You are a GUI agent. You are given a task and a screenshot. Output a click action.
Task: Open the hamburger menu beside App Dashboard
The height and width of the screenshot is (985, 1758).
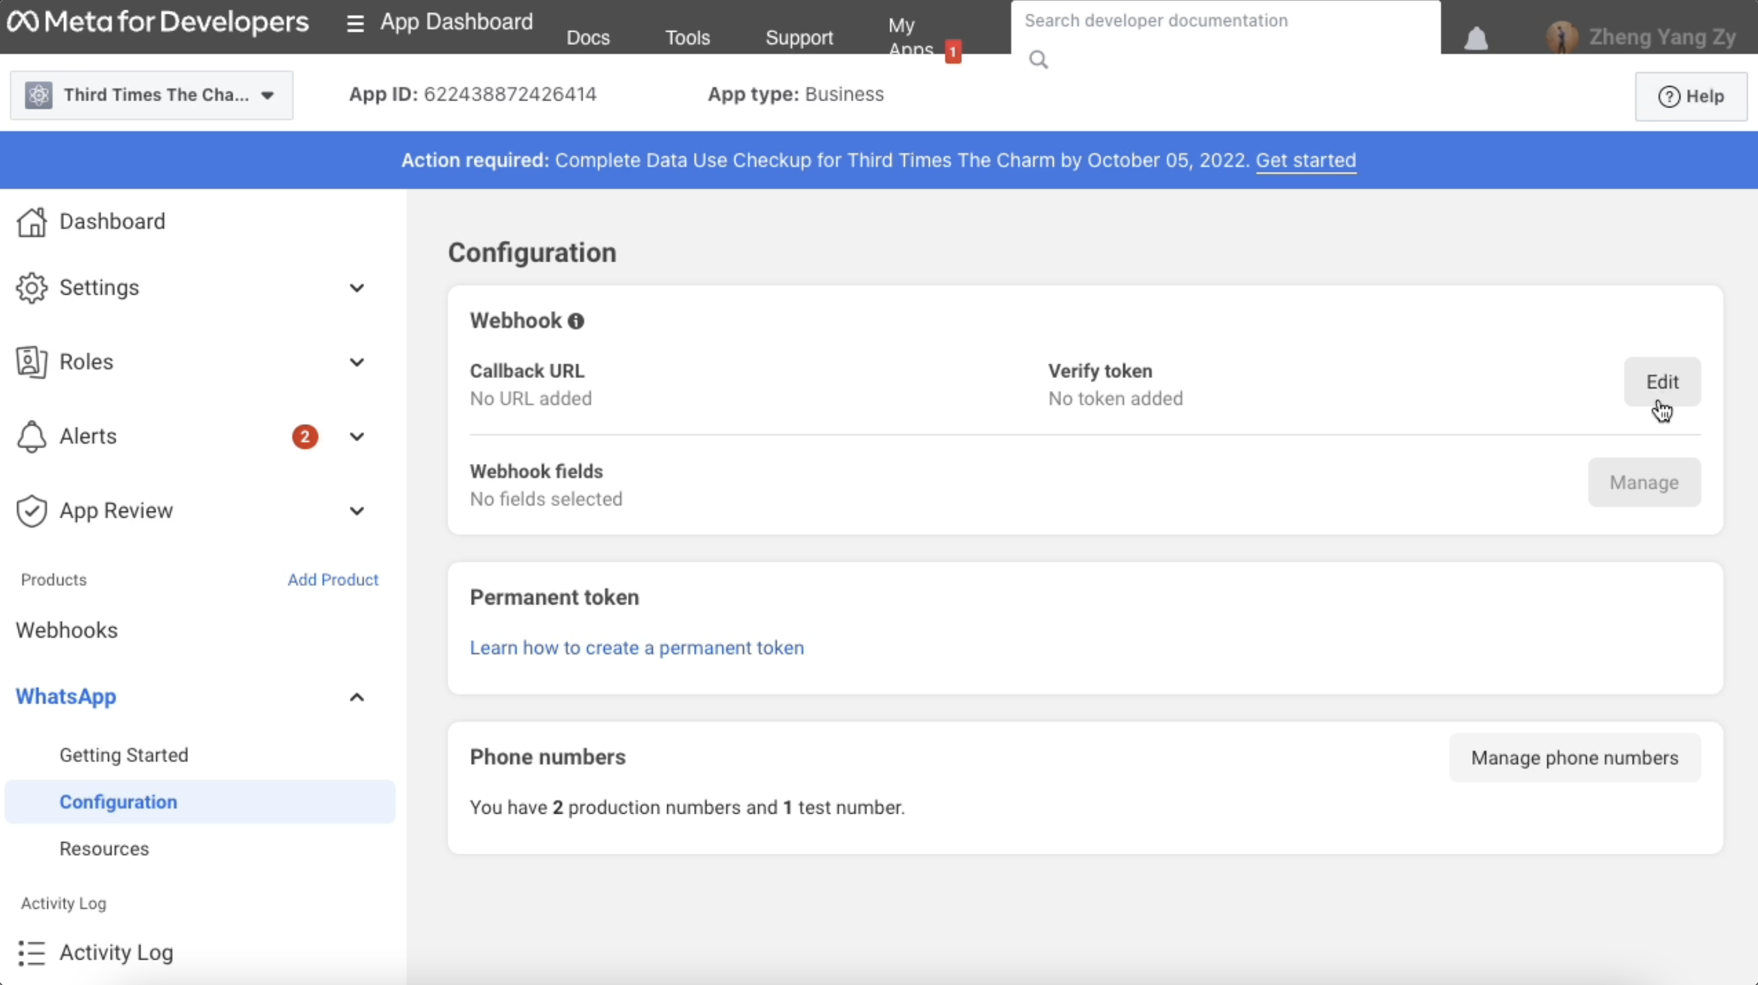(x=354, y=23)
